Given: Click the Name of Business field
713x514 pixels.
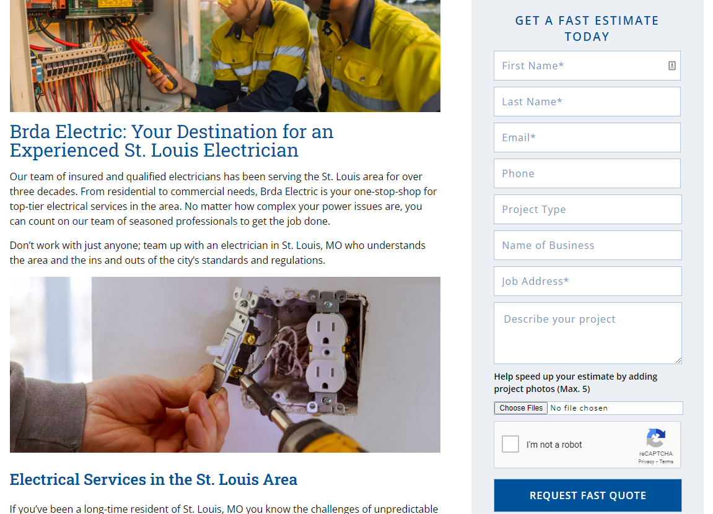Looking at the screenshot, I should pos(587,245).
